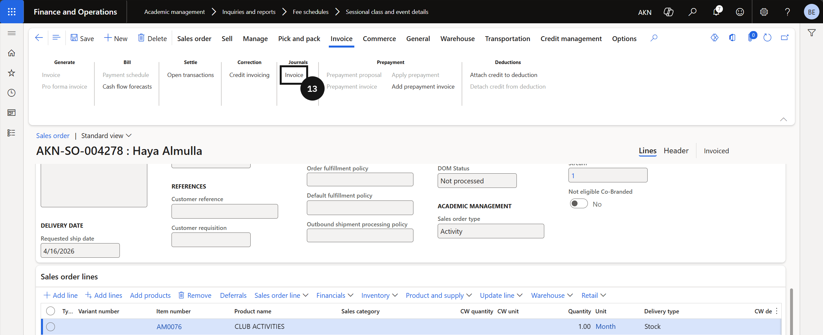Expand the navigation pane hamburger icon

(12, 33)
